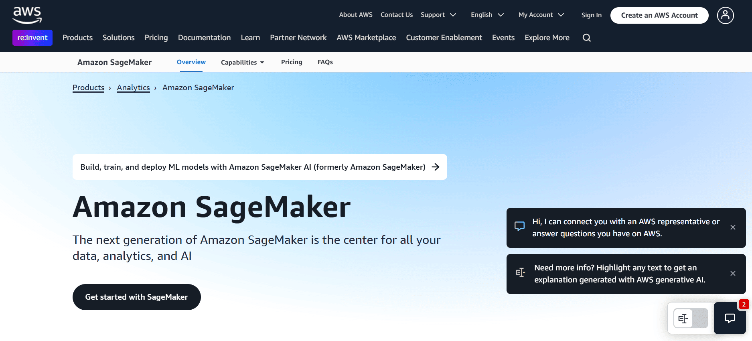Click the user profile avatar icon
Viewport: 752px width, 341px height.
(725, 15)
